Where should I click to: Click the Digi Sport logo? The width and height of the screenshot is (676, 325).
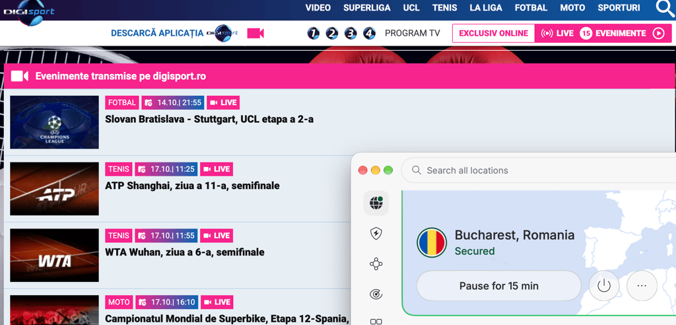28,12
